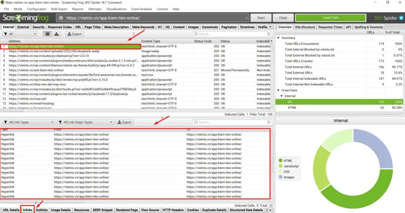The width and height of the screenshot is (405, 213).
Task: Open the HTTP Headers tab
Action: pos(173,210)
